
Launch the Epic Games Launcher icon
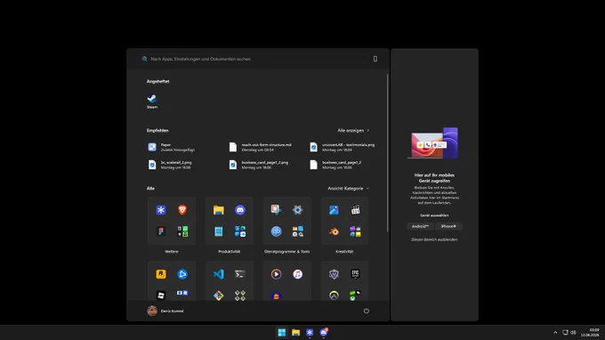355,274
